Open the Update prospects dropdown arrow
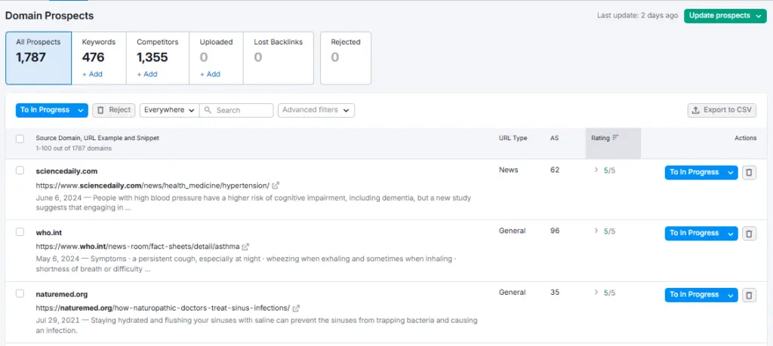 (758, 16)
